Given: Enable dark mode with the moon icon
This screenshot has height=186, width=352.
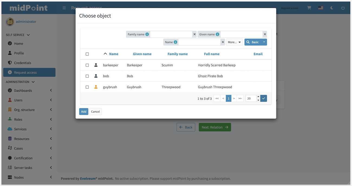Looking at the screenshot, I should pos(332,8).
